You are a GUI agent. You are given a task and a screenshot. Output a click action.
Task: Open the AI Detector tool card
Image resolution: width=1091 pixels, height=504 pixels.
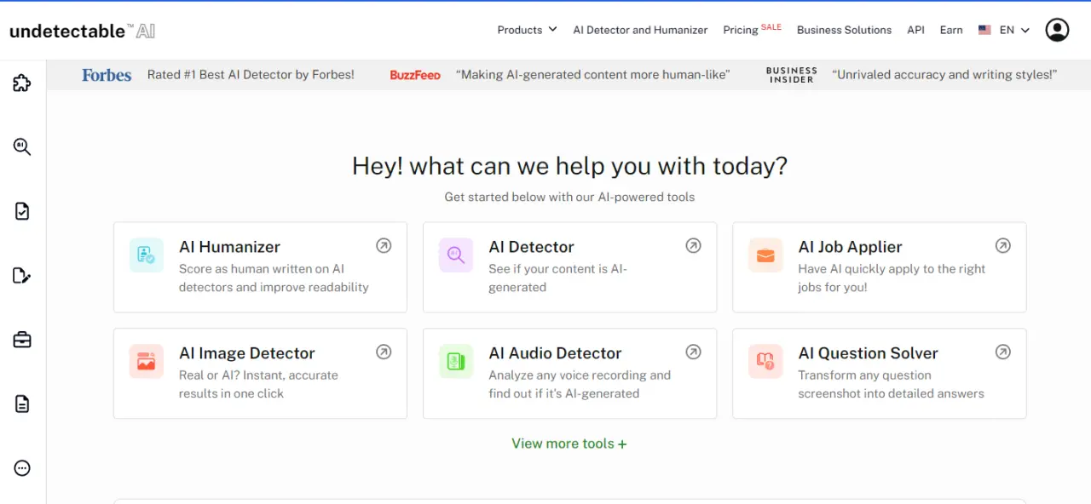(x=569, y=267)
